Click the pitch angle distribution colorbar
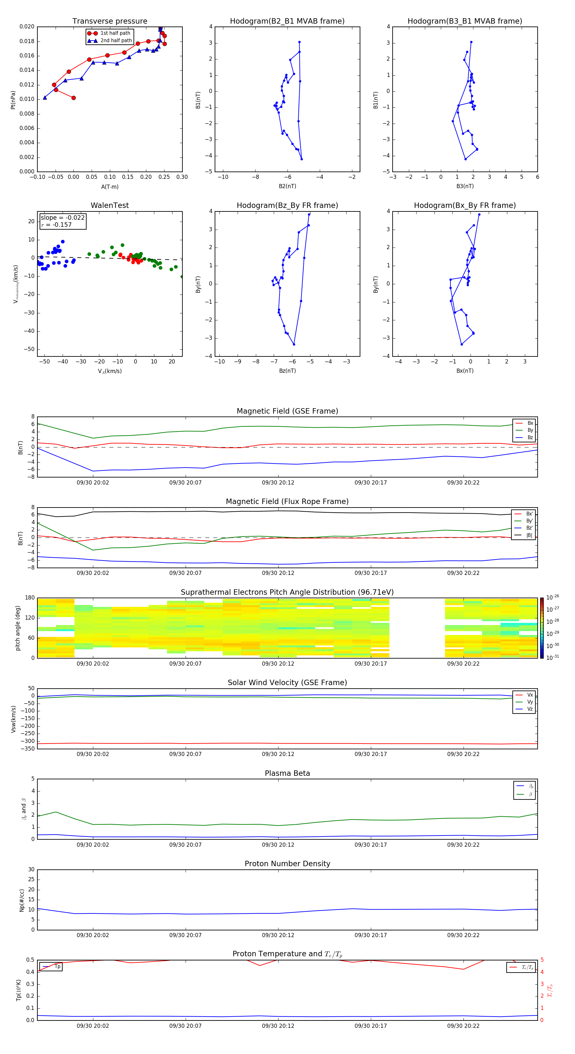The height and width of the screenshot is (1054, 575). coord(541,628)
